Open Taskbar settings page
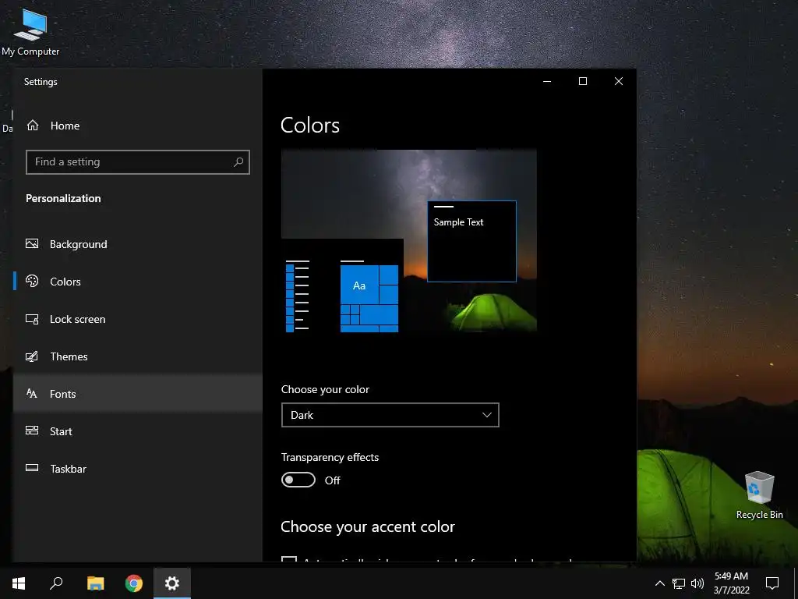 click(x=137, y=469)
